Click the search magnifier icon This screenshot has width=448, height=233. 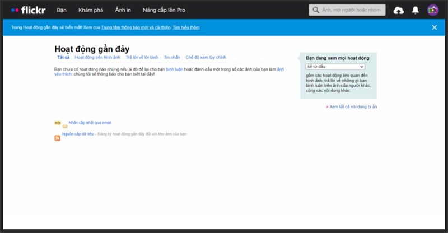[315, 10]
